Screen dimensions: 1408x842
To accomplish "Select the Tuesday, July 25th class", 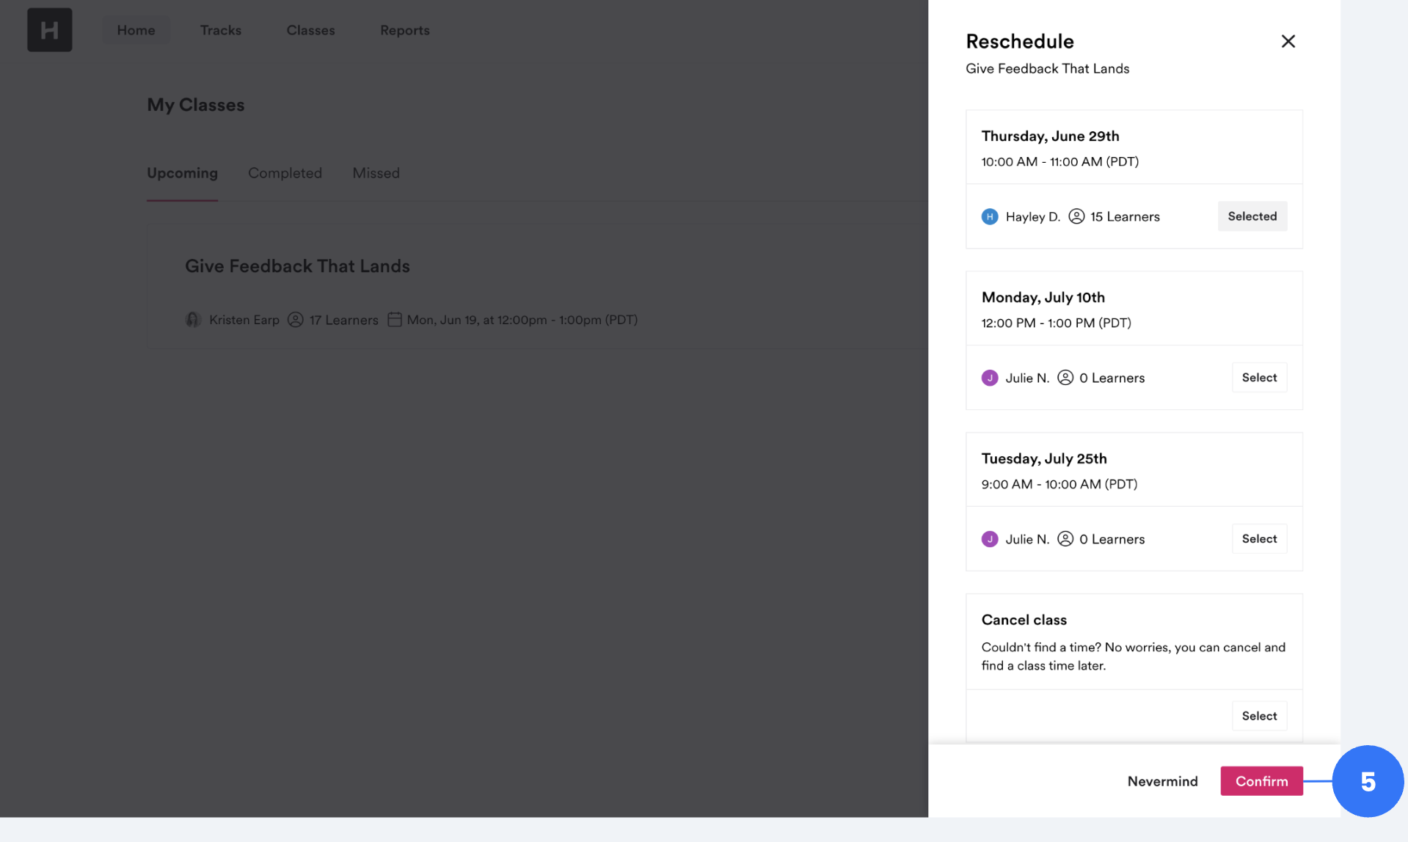I will [1259, 539].
